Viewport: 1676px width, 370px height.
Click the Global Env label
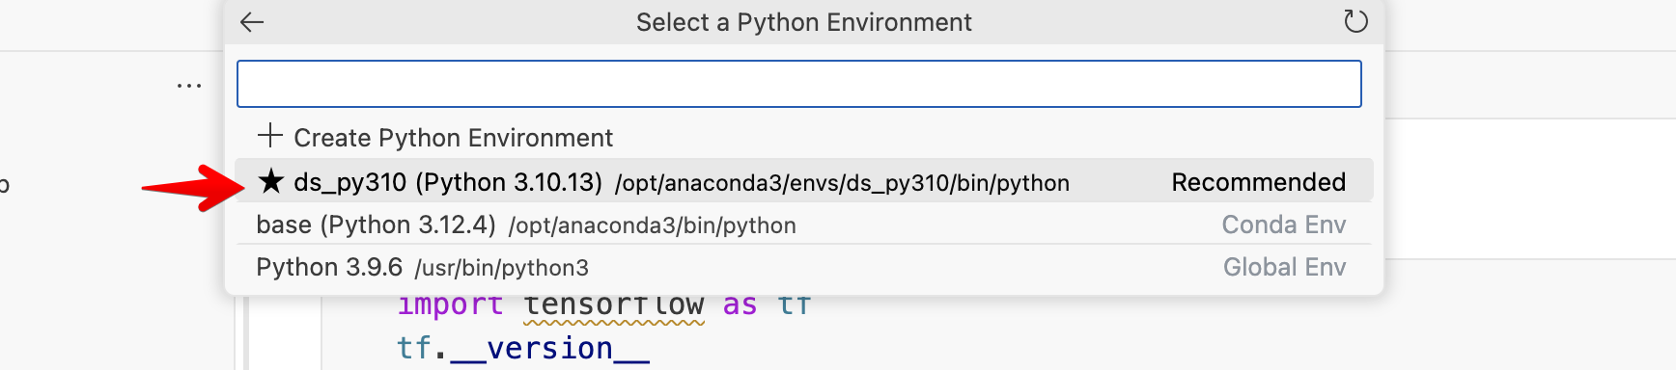point(1284,267)
